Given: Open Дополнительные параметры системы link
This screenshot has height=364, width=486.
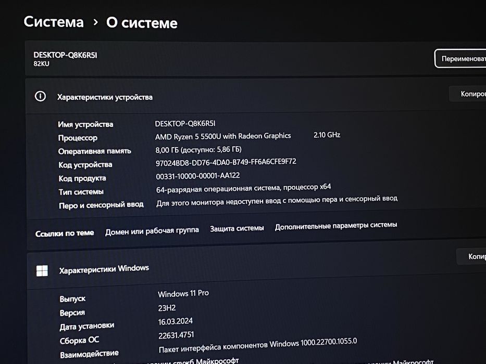Looking at the screenshot, I should [336, 226].
